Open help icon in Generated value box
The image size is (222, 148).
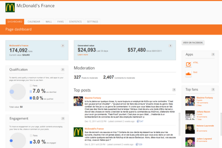tap(170, 46)
